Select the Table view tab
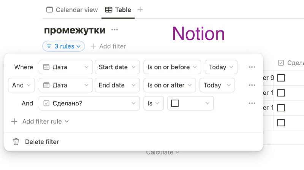Image resolution: width=304 pixels, height=170 pixels. 118,10
